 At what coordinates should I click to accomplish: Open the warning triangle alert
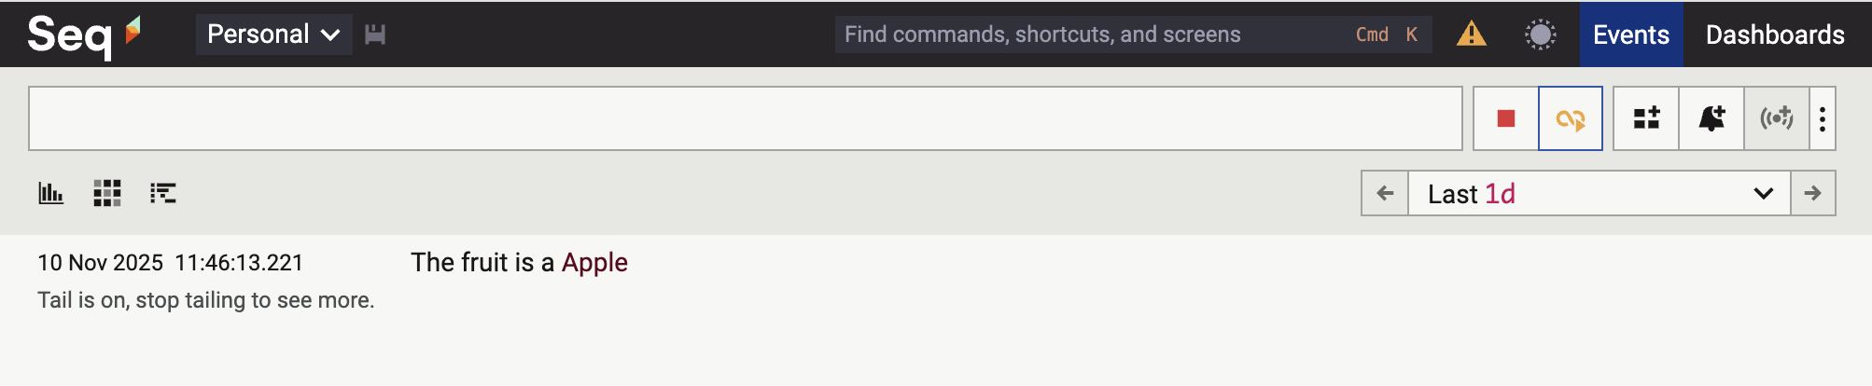click(1471, 34)
